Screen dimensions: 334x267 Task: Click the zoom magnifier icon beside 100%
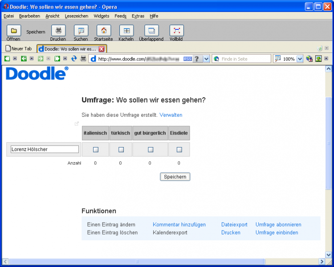pyautogui.click(x=277, y=59)
